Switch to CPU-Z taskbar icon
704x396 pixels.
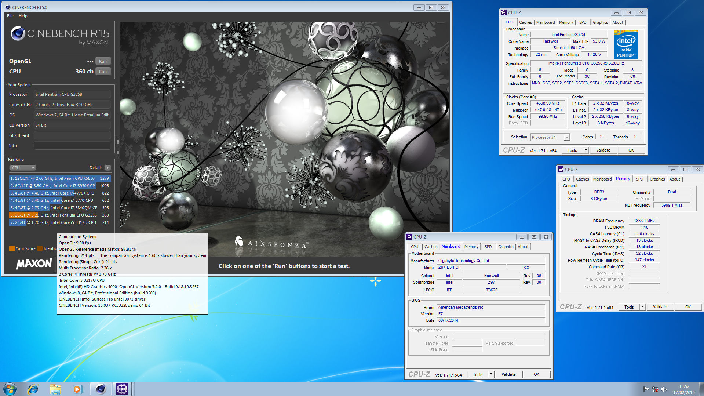[x=122, y=389]
